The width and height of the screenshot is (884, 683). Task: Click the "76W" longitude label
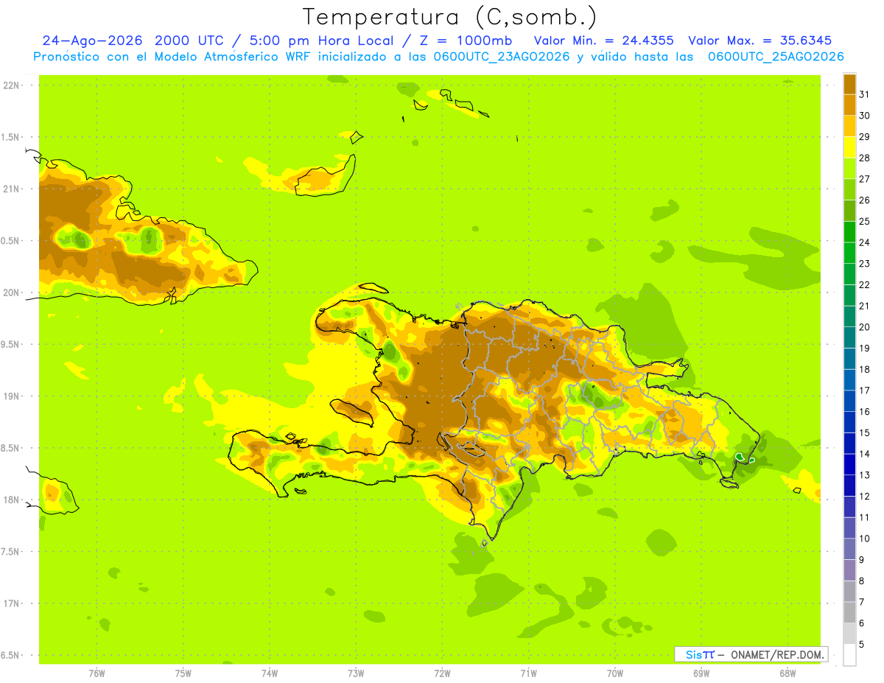click(97, 673)
